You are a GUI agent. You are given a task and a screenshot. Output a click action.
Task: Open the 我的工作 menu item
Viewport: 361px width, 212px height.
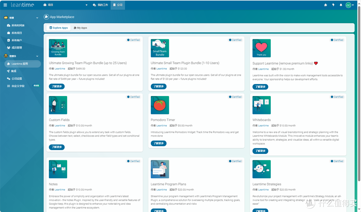(100, 5)
